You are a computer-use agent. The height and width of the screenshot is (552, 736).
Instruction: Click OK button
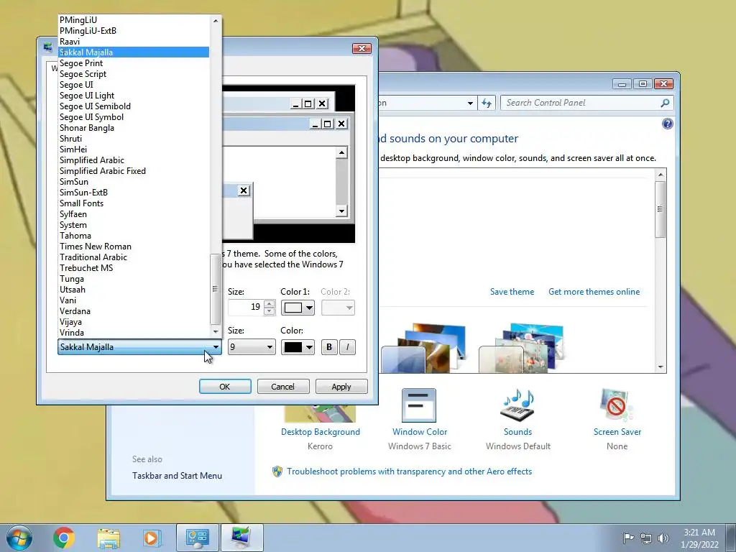tap(225, 386)
